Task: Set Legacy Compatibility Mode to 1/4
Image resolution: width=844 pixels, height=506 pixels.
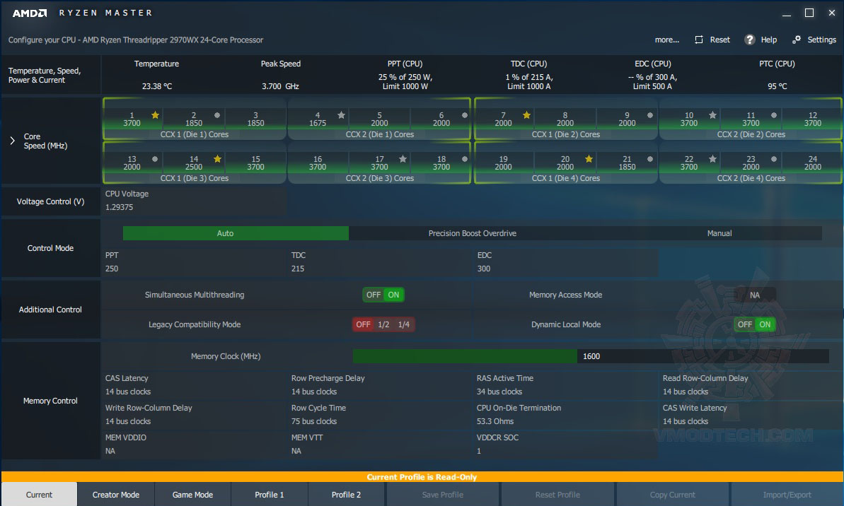Action: coord(404,324)
